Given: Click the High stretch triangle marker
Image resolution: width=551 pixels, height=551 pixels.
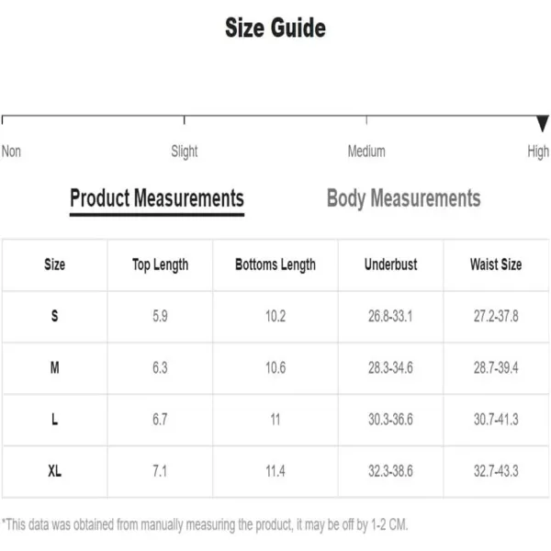Looking at the screenshot, I should [543, 124].
